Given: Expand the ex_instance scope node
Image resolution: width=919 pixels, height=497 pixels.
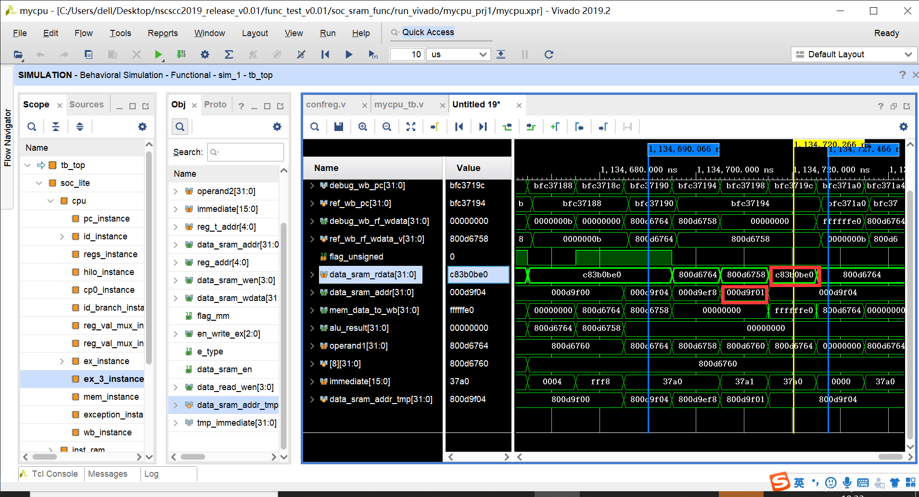Looking at the screenshot, I should click(62, 361).
